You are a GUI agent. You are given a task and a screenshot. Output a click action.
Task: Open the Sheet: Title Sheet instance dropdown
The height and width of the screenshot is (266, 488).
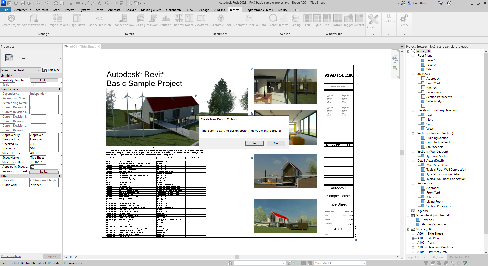pyautogui.click(x=21, y=70)
